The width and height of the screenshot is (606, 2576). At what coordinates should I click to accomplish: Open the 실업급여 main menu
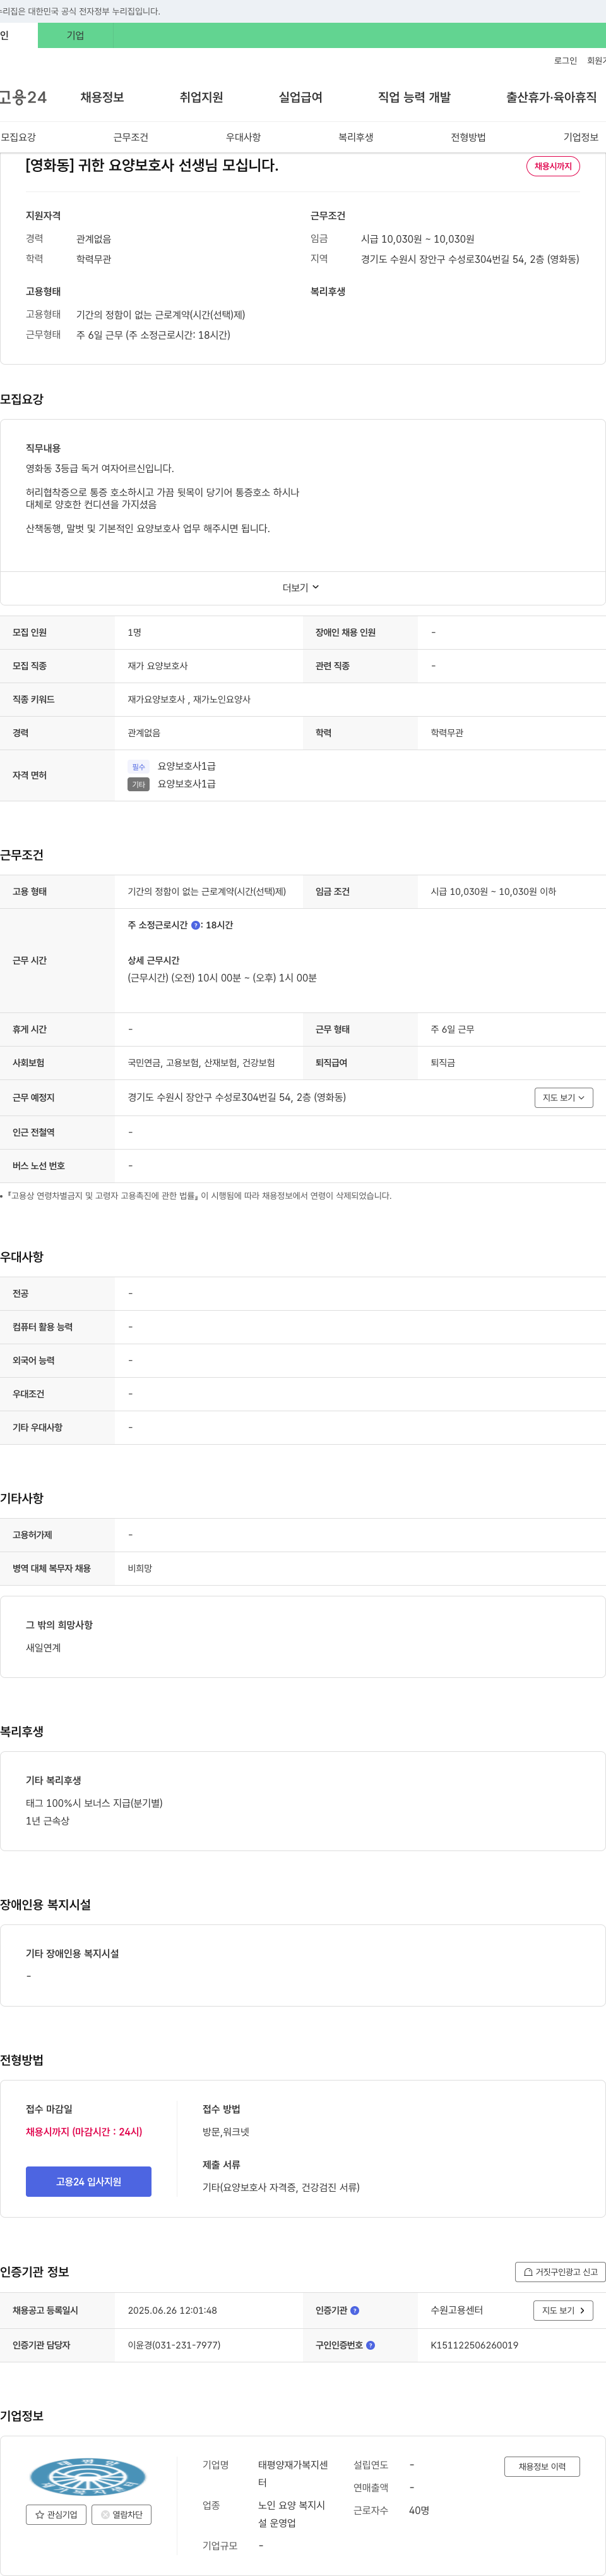click(x=300, y=97)
